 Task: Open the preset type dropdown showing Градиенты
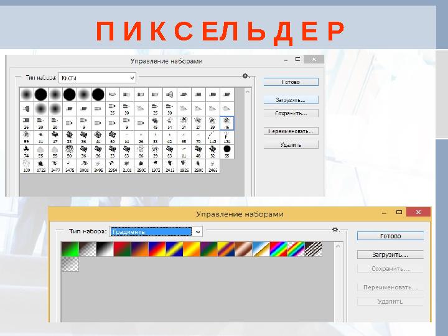tap(156, 231)
